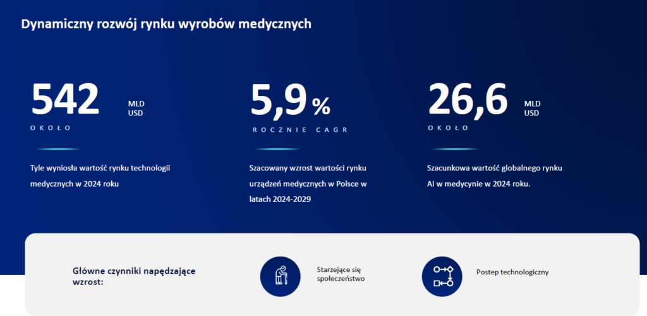Click the technology flowchart icon
The width and height of the screenshot is (647, 316).
442,276
